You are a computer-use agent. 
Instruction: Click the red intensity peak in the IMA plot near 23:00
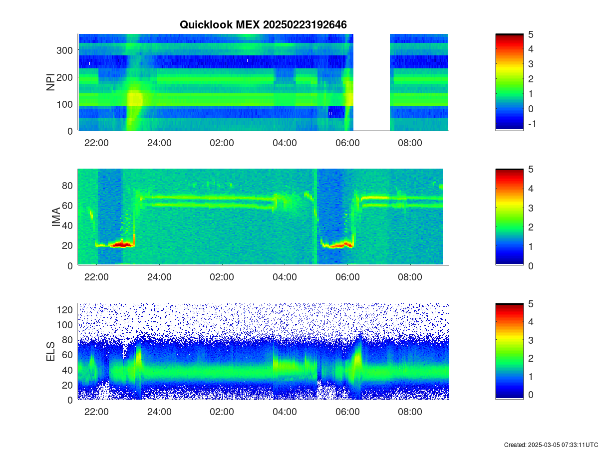click(x=121, y=244)
